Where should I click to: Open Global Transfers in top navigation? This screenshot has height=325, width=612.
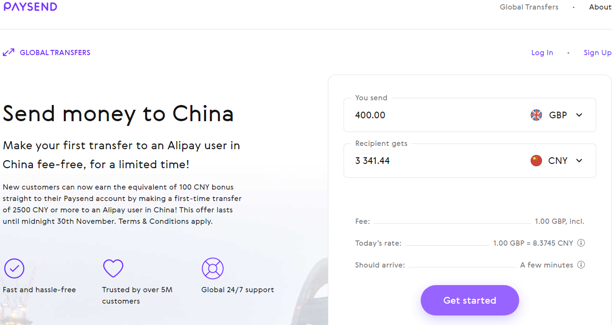(x=529, y=7)
